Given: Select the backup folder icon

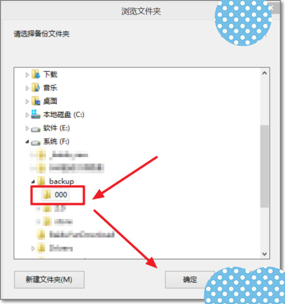Looking at the screenshot, I should (x=41, y=181).
